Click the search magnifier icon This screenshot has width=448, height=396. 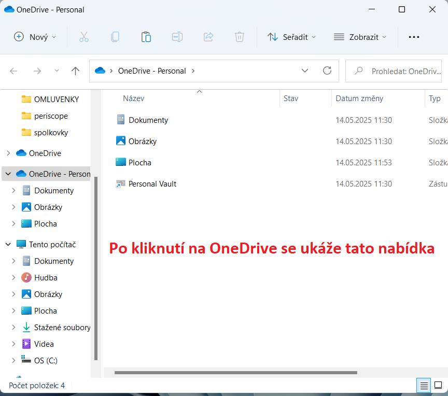point(359,70)
